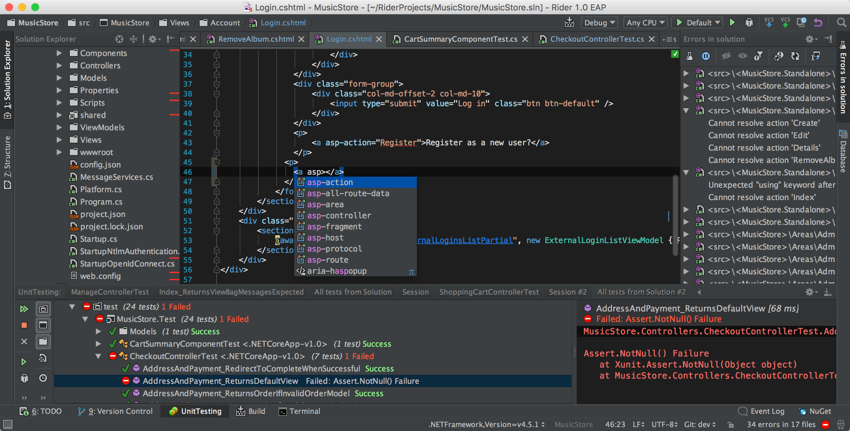This screenshot has width=850, height=431.
Task: Open the Any CPU platform dropdown
Action: pyautogui.click(x=645, y=22)
